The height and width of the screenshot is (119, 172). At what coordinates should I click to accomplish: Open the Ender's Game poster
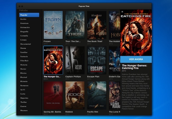[115, 60]
